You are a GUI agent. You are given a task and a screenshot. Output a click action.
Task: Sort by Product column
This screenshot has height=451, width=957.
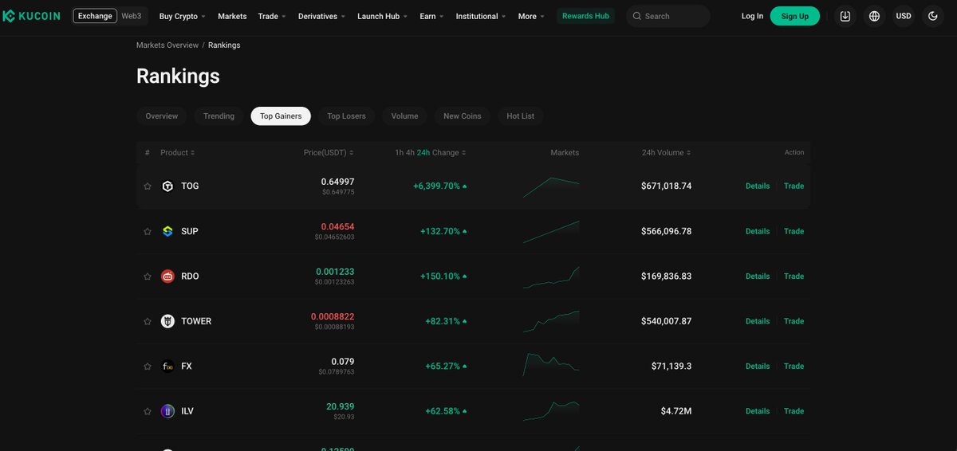click(178, 152)
